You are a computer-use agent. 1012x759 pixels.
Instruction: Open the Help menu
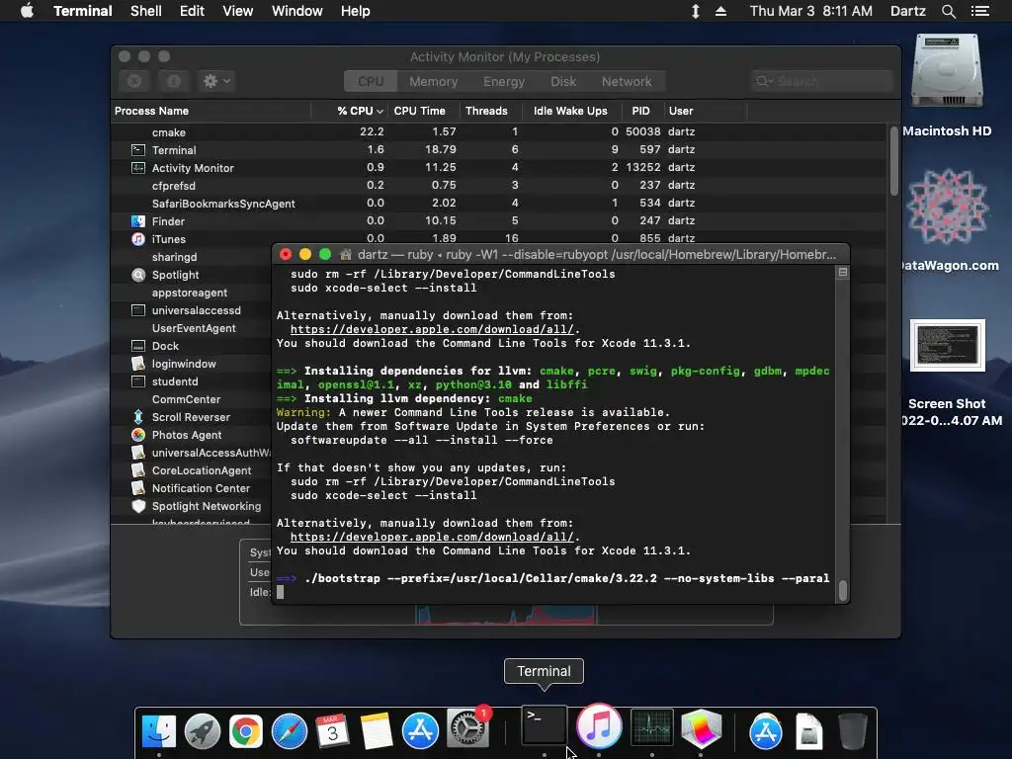click(x=355, y=11)
